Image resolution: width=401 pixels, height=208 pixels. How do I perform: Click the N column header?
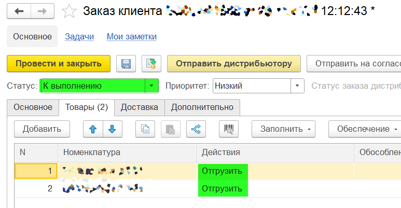(x=36, y=152)
